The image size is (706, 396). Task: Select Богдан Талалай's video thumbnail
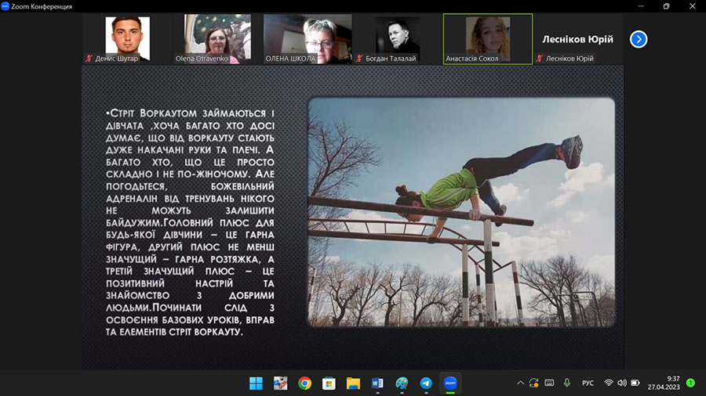click(398, 39)
